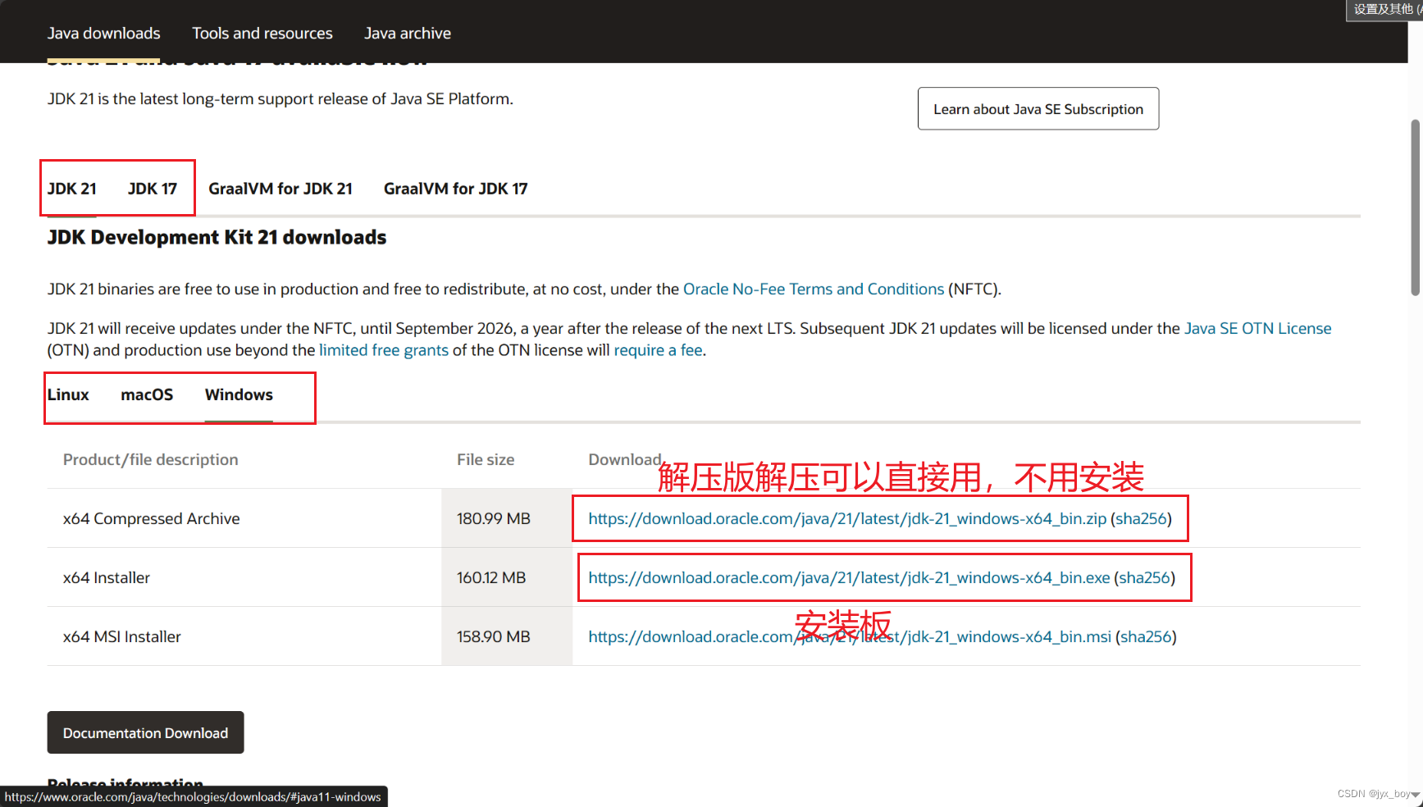Click the Documentation Download button
Screen dimensions: 1423x807
146,732
